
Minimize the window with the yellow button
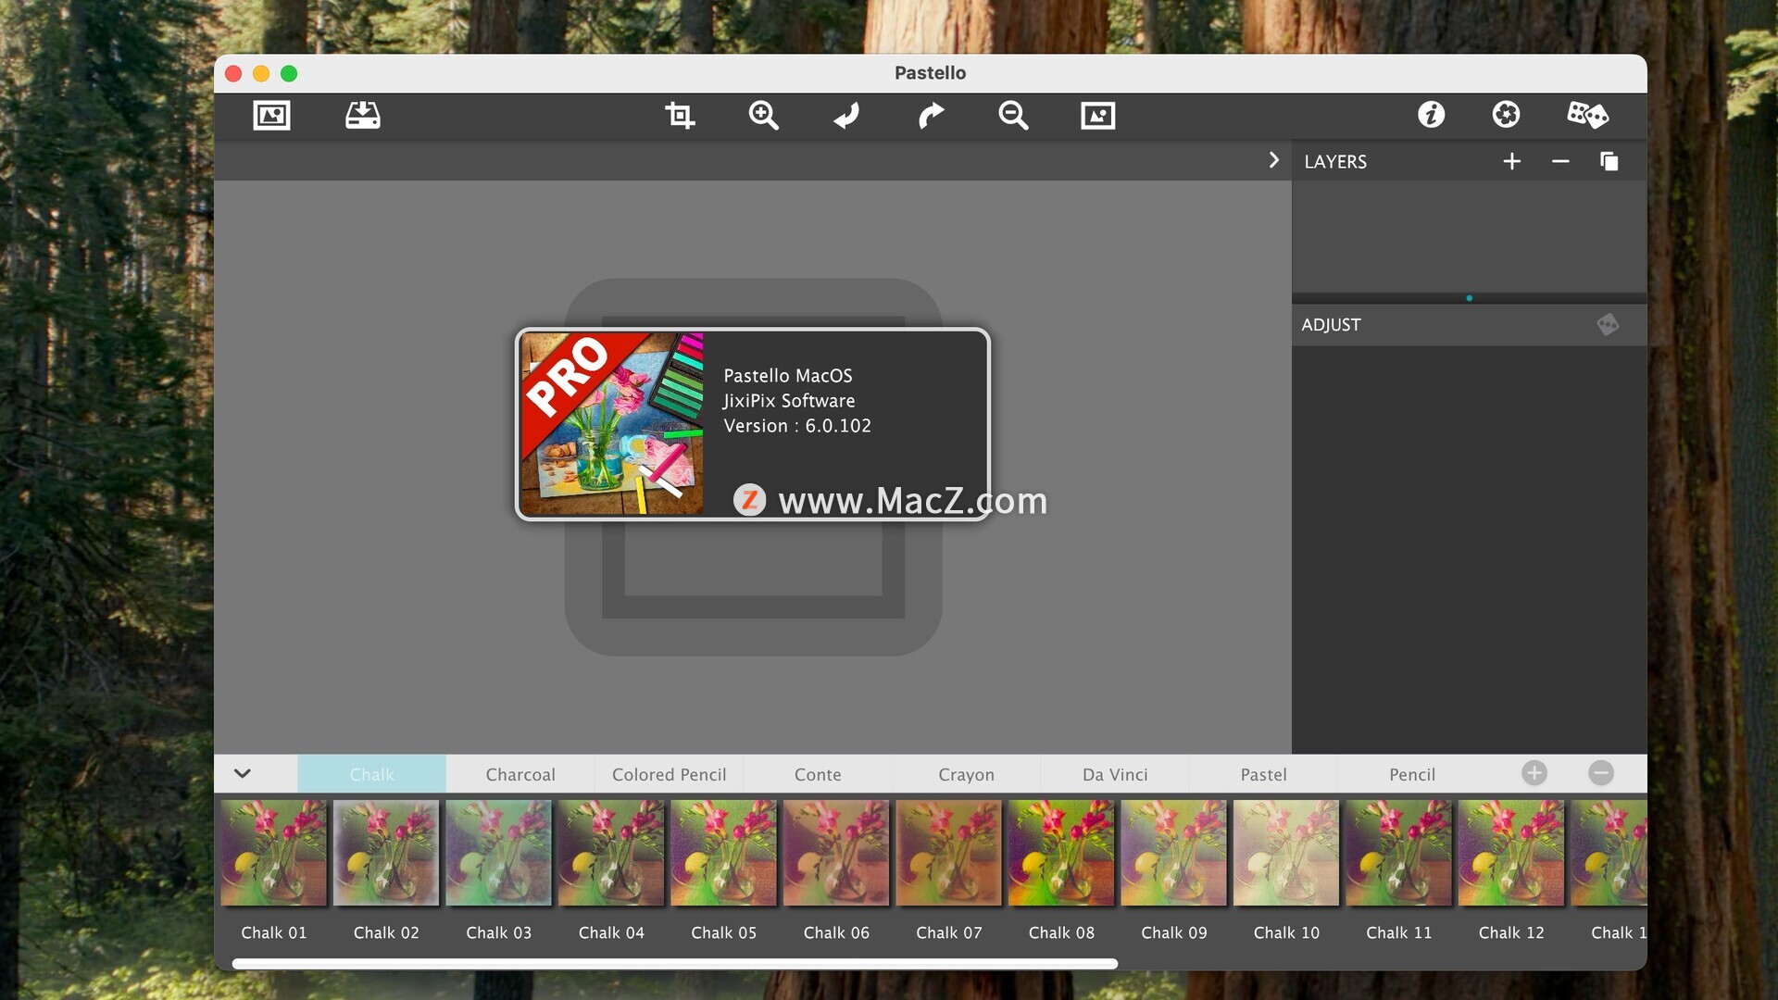[x=261, y=73]
